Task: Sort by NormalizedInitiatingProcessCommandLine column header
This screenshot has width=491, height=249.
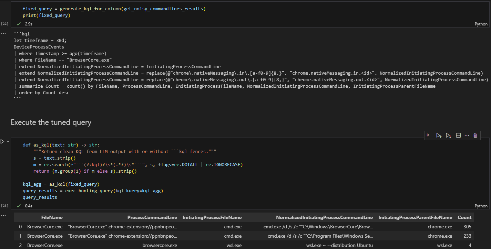Action: coord(324,217)
